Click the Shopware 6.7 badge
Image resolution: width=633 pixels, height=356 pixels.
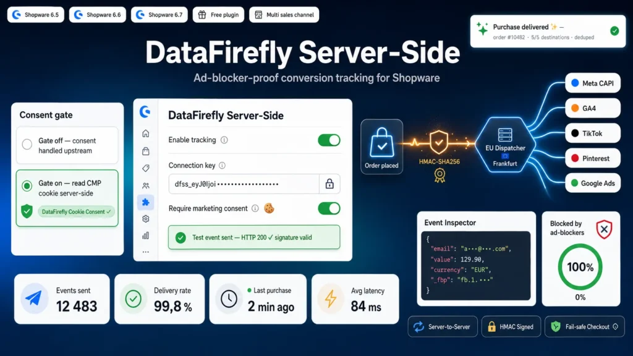coord(159,15)
